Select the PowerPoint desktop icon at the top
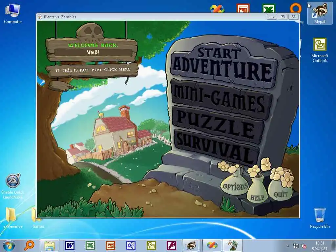This screenshot has width=336, height=252. tap(243, 8)
